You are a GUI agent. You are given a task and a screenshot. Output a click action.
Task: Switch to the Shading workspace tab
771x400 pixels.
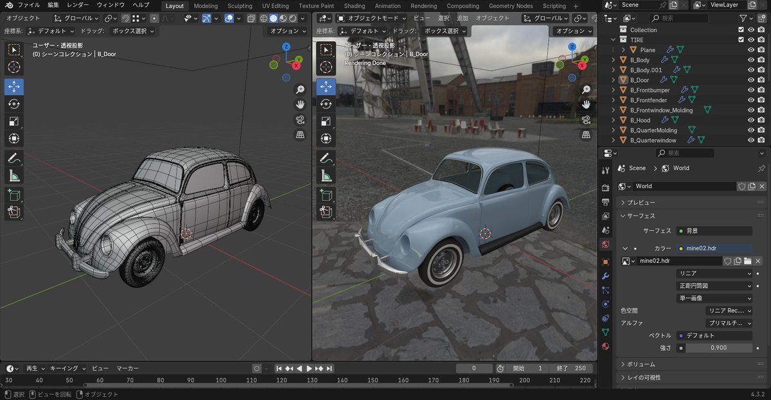[x=354, y=6]
